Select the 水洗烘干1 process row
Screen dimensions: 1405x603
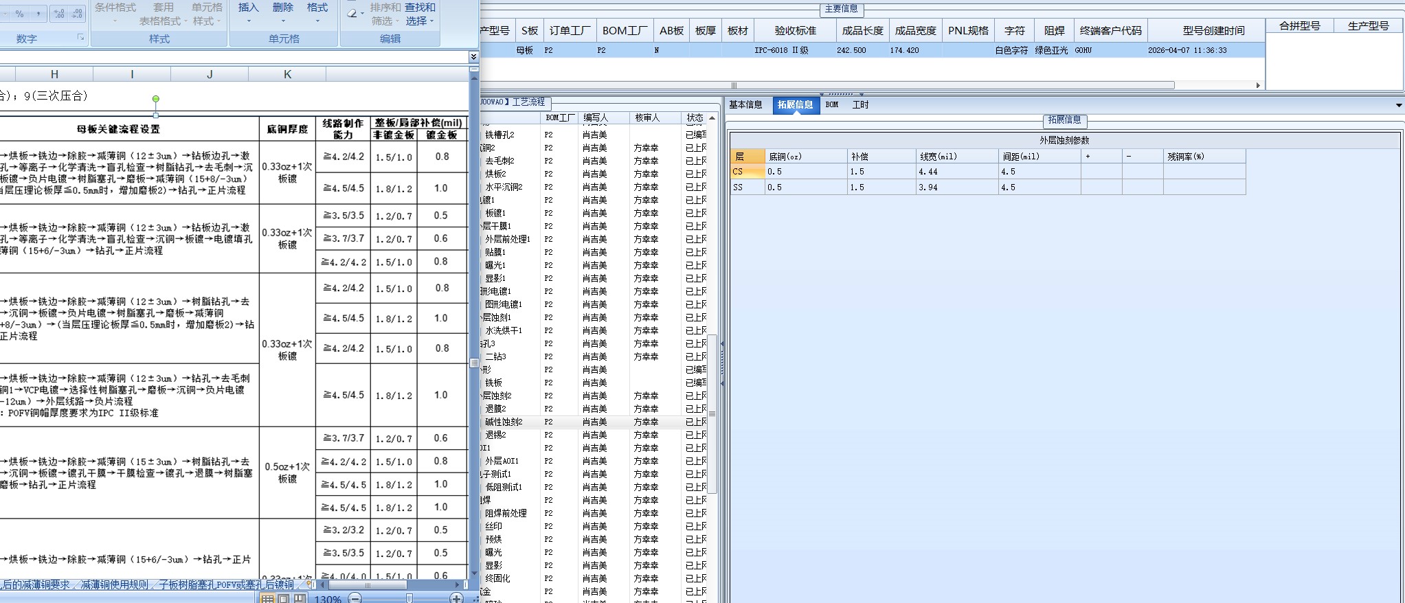(594, 330)
